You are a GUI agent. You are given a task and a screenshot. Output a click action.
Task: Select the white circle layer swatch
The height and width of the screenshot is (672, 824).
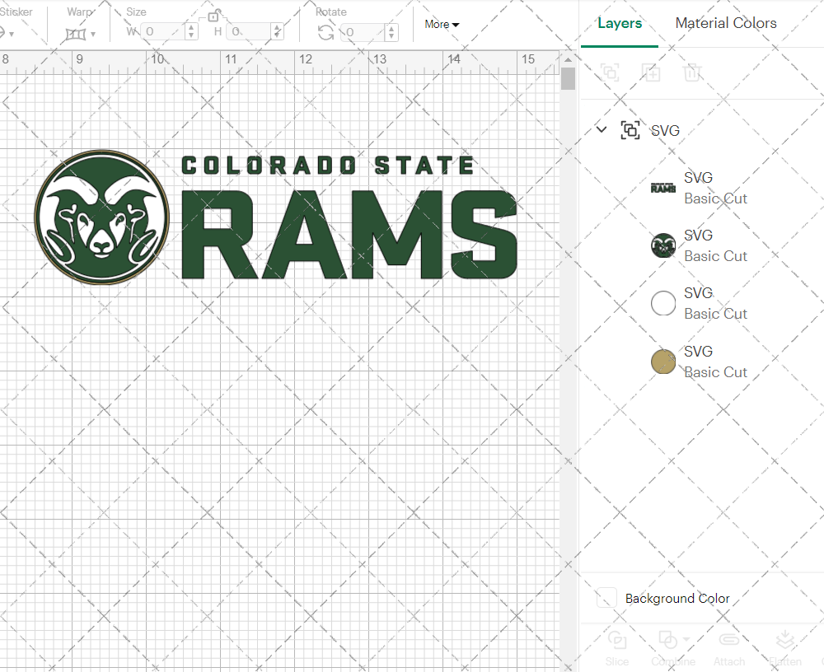coord(663,303)
